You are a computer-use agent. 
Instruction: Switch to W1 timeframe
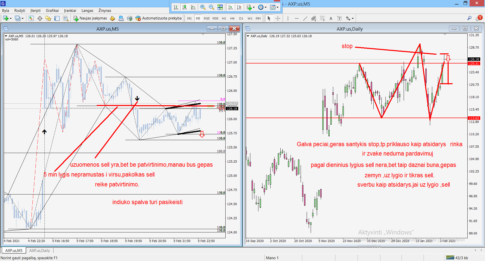(x=250, y=18)
